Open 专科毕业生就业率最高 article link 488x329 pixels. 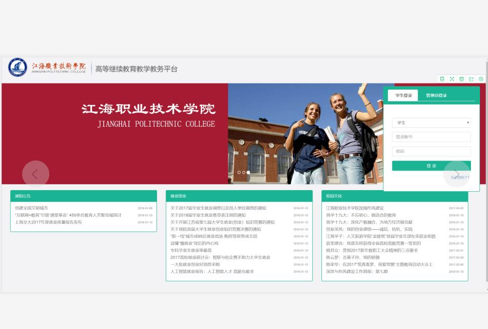click(191, 251)
